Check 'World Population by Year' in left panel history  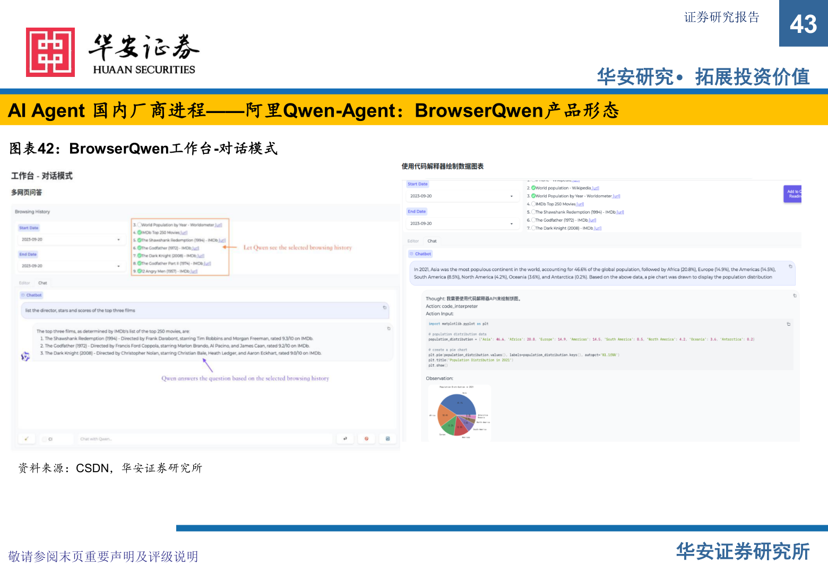pos(139,225)
